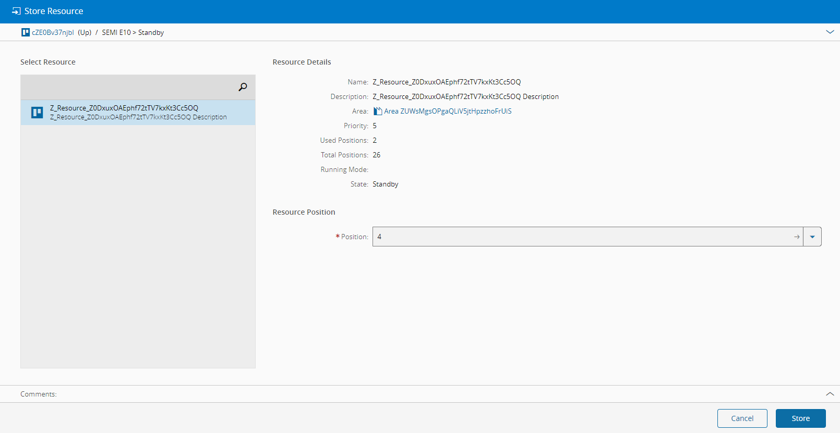Click the Area icon in Resource Details
The height and width of the screenshot is (433, 840).
(378, 111)
